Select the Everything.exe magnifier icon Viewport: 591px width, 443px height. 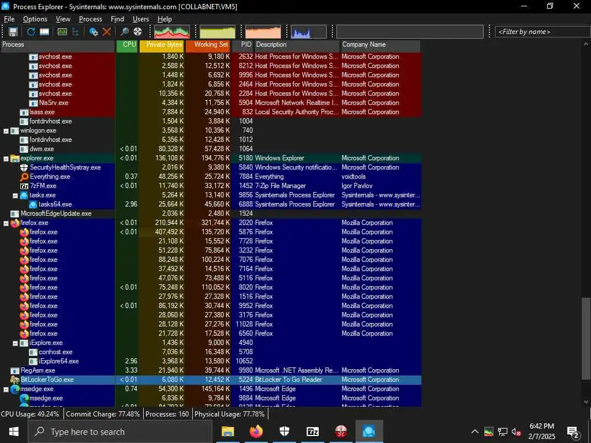(x=24, y=177)
